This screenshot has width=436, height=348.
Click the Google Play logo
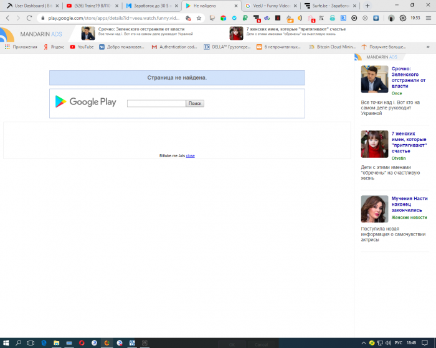86,102
